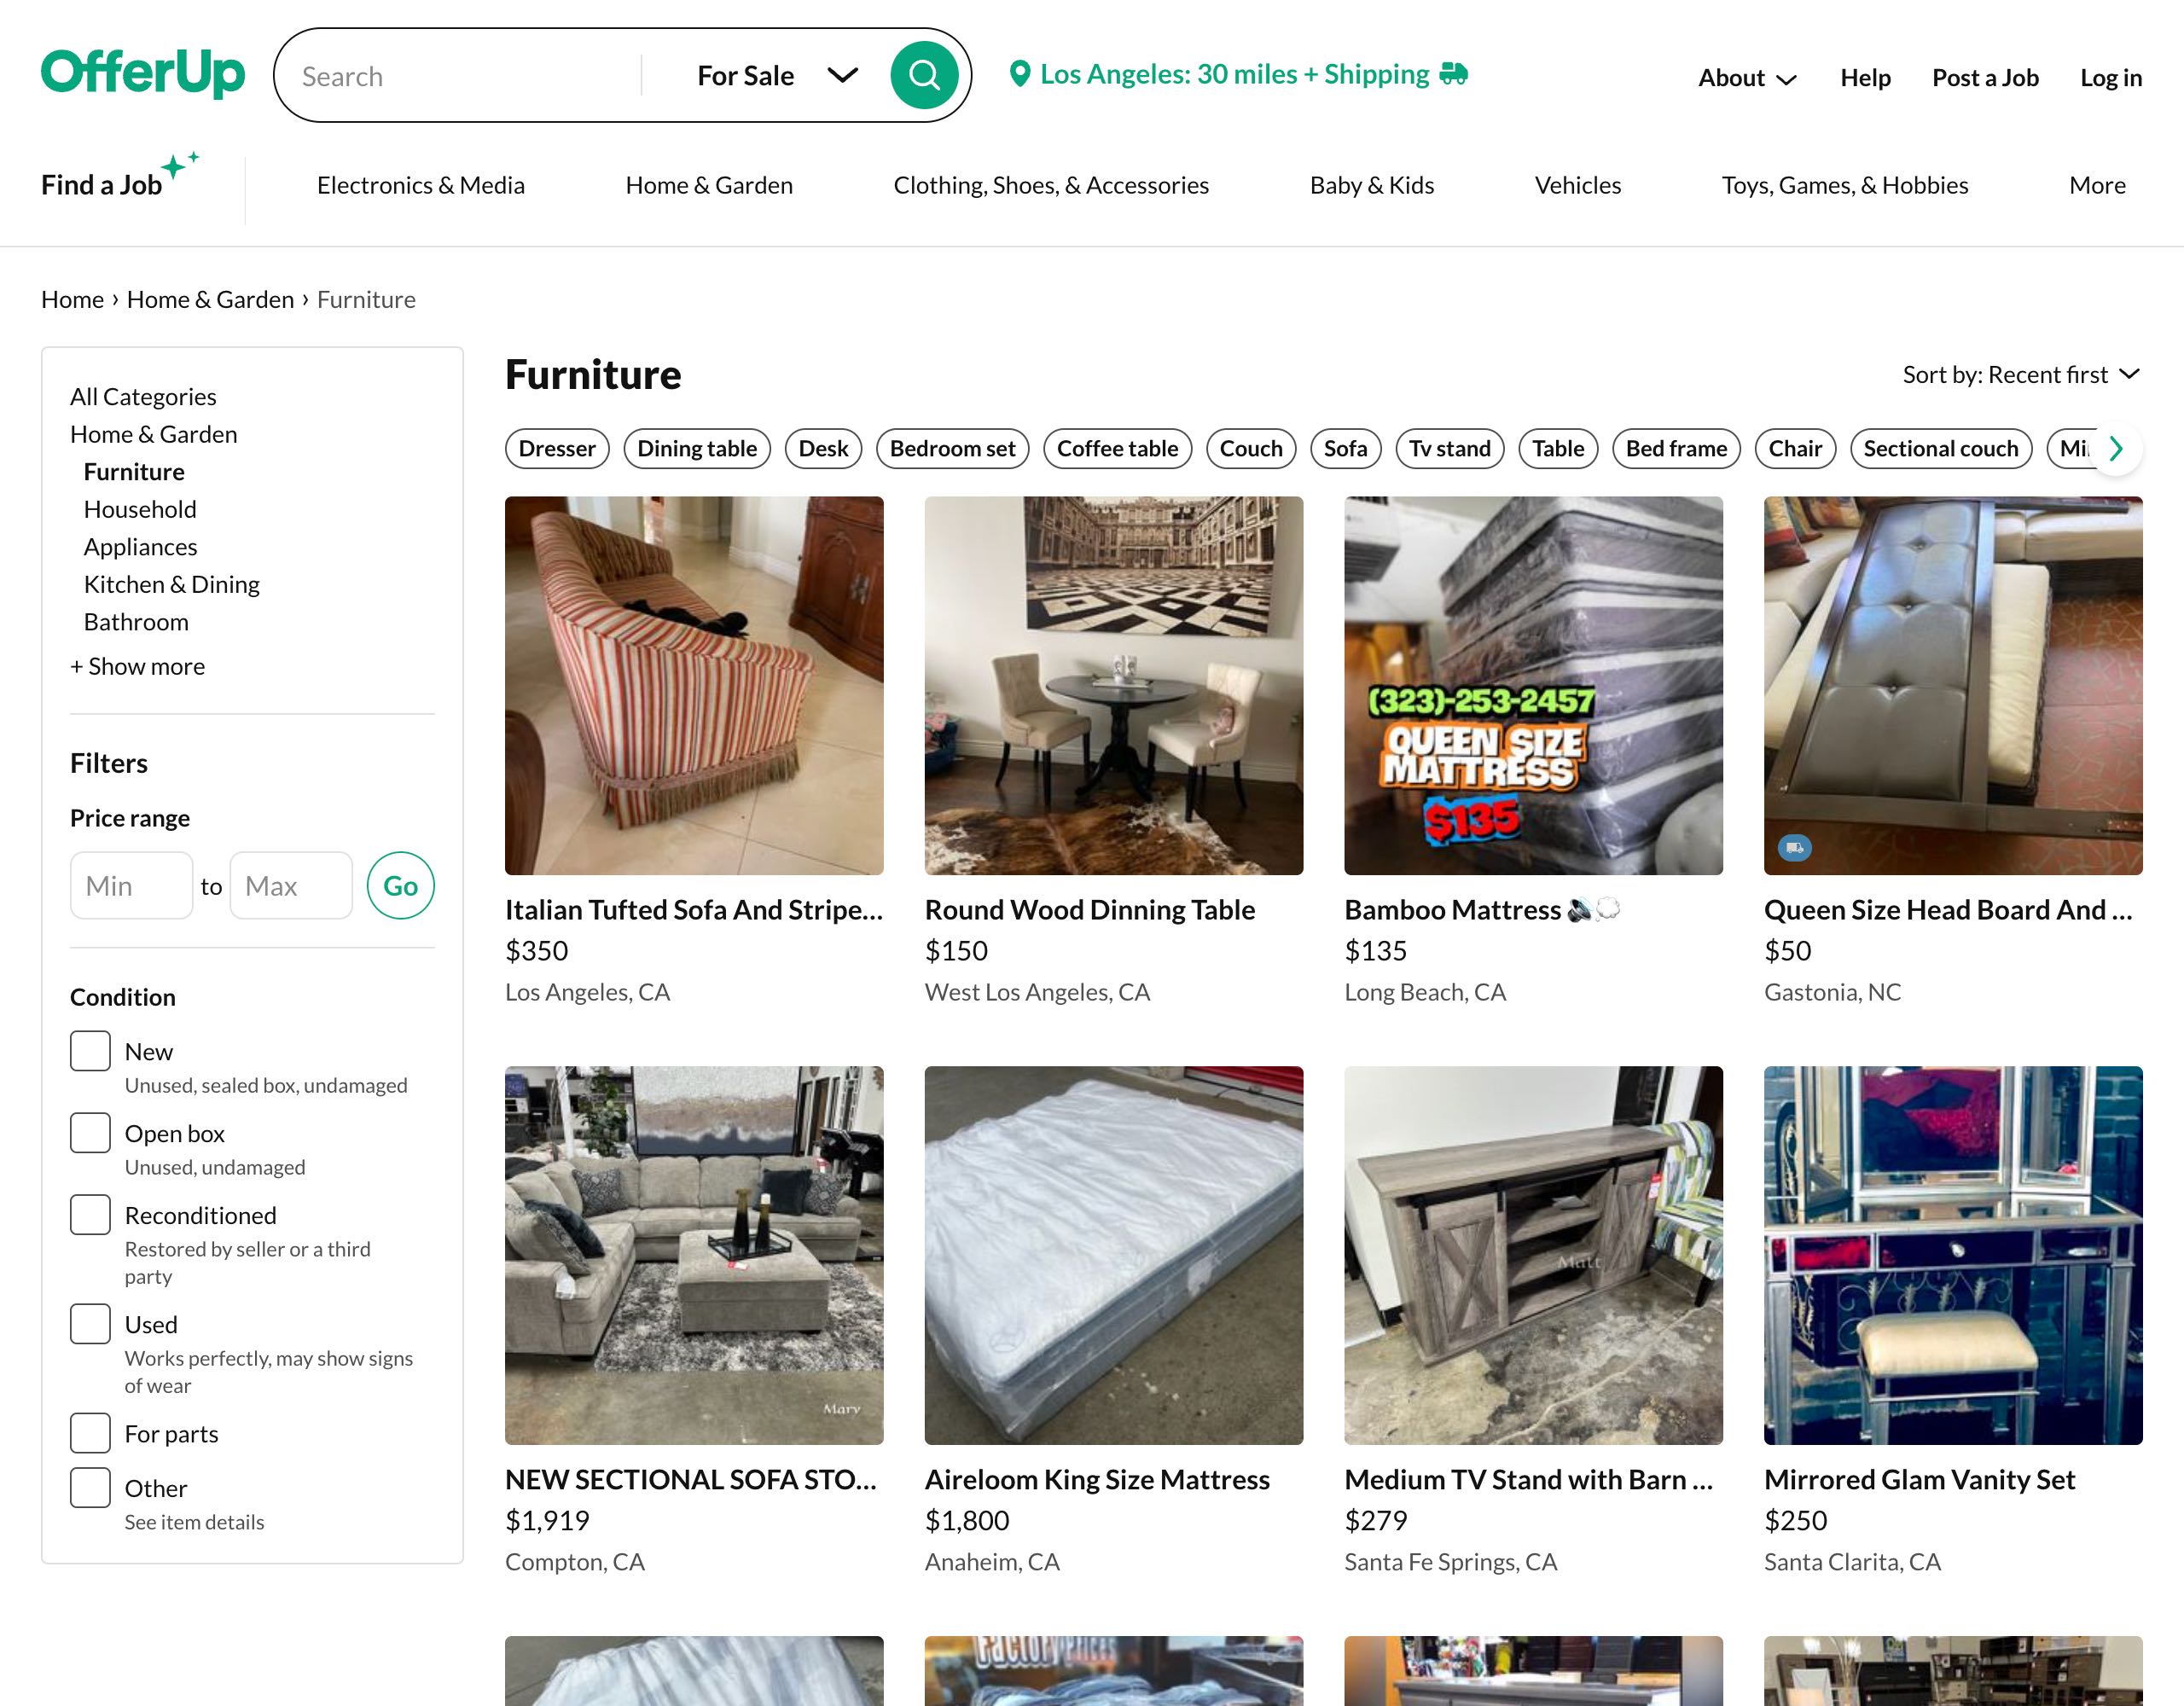
Task: Click the shipping badge on Queen Size Head Board listing
Action: click(1795, 847)
